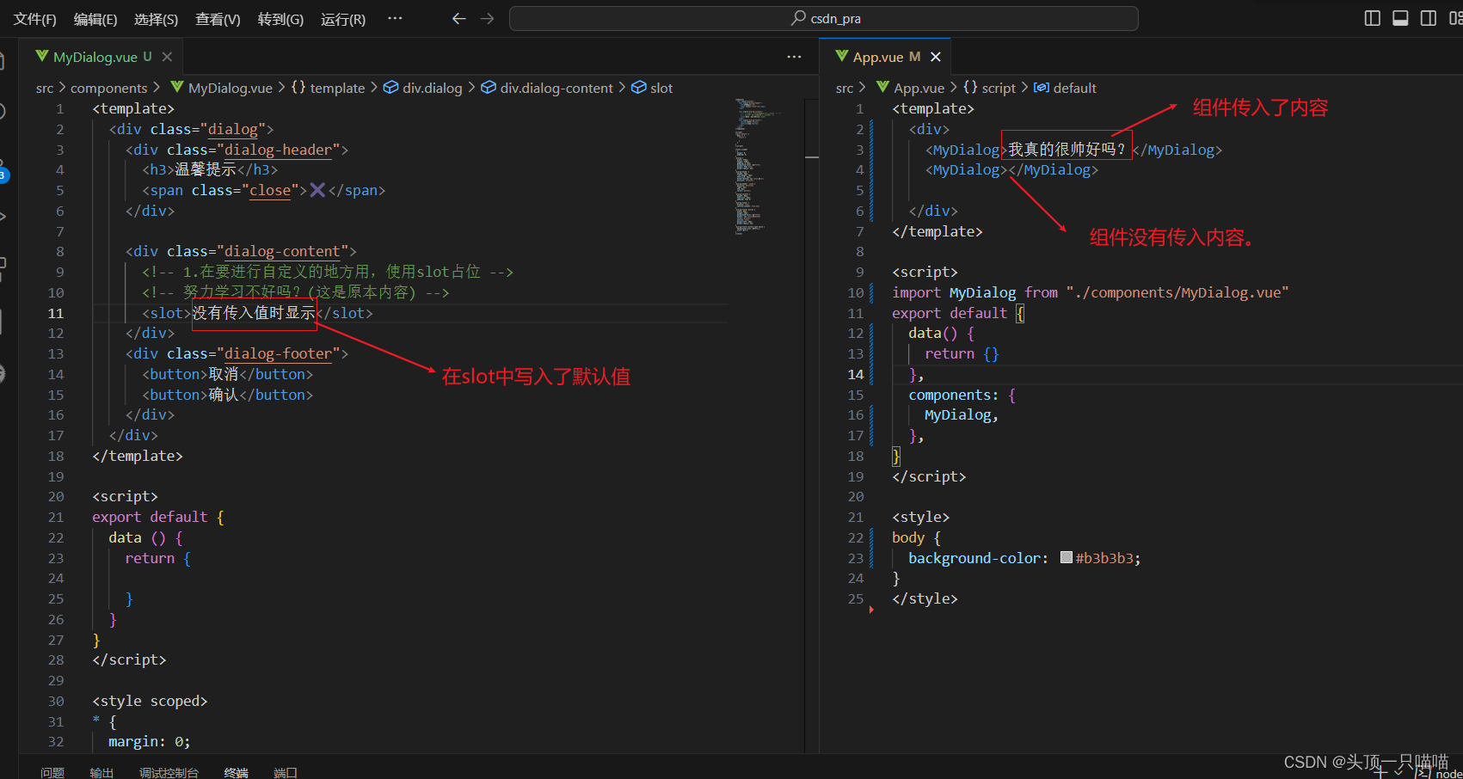Screen dimensions: 1463x779
Task: Open the 问题 panel tab
Action: (52, 772)
